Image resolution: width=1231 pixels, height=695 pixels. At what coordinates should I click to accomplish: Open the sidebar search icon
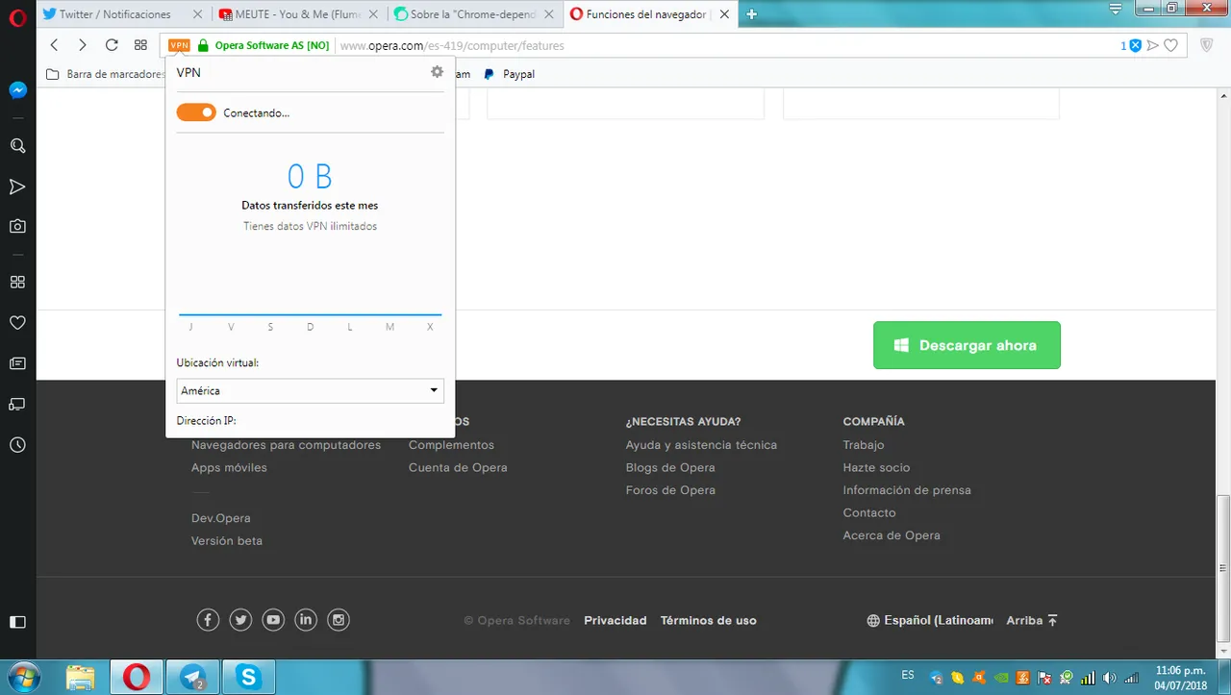[17, 146]
